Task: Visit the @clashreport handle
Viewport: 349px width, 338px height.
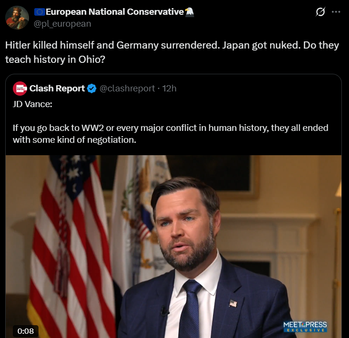Action: (127, 89)
